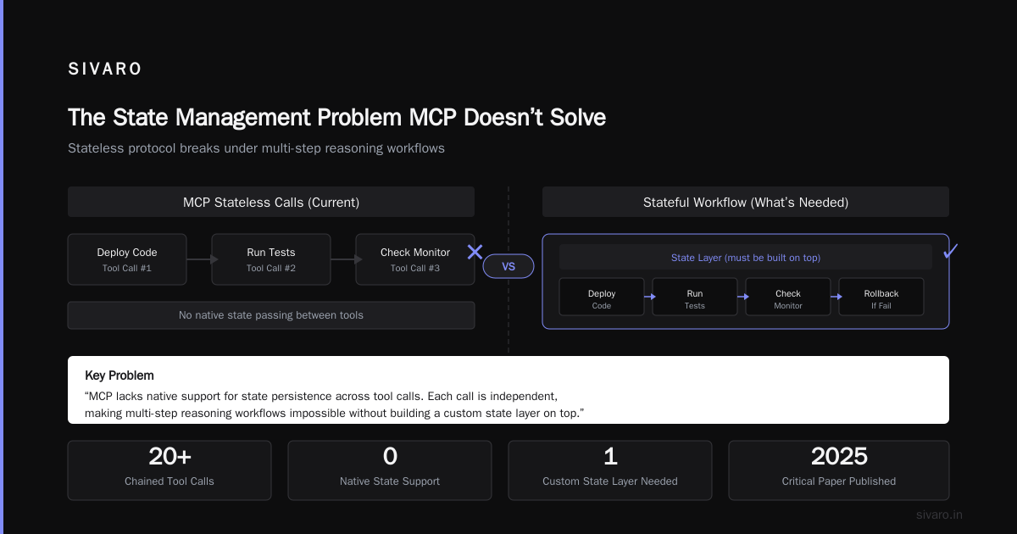This screenshot has height=534, width=1017.
Task: Select the 'Run Tests Tool Call #2' box
Action: [x=271, y=259]
